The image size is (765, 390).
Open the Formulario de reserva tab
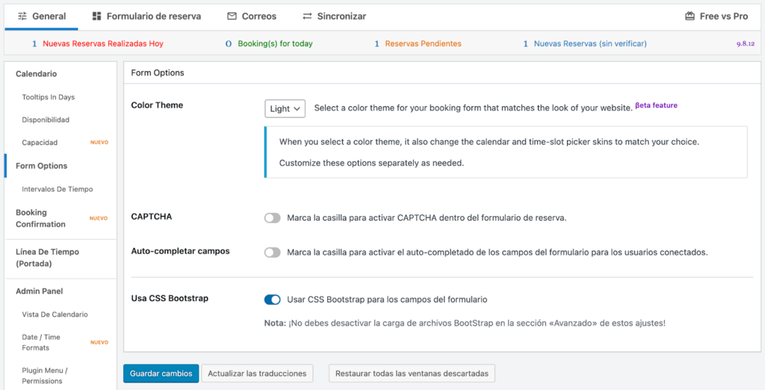(153, 16)
